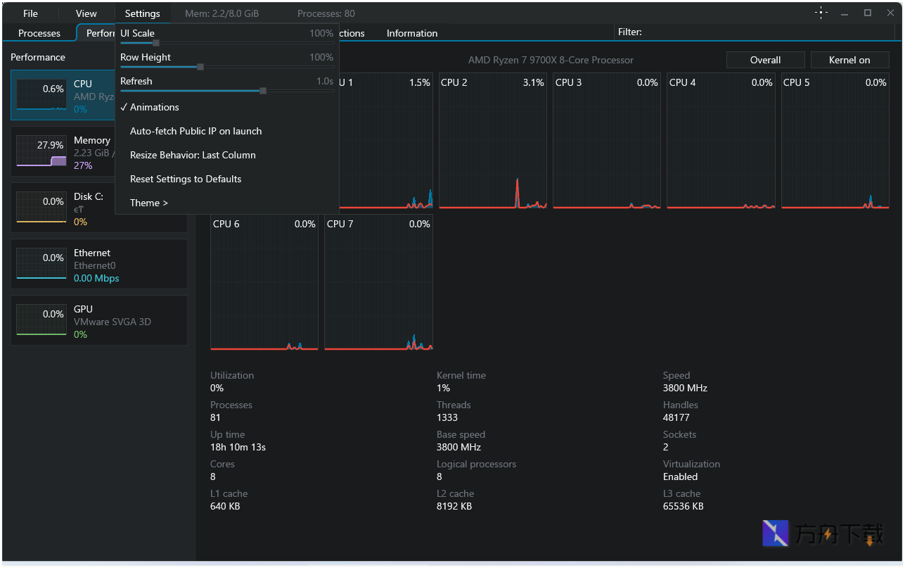Click the Processes count "81"

coord(215,417)
